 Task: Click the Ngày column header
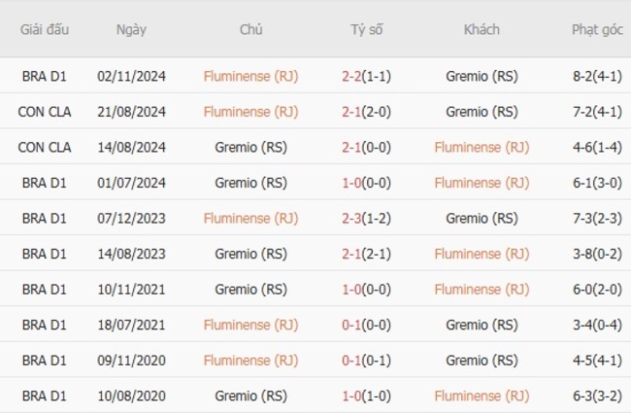[131, 29]
